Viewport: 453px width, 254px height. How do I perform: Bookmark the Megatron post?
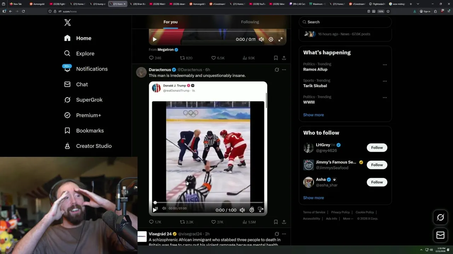coord(276,58)
